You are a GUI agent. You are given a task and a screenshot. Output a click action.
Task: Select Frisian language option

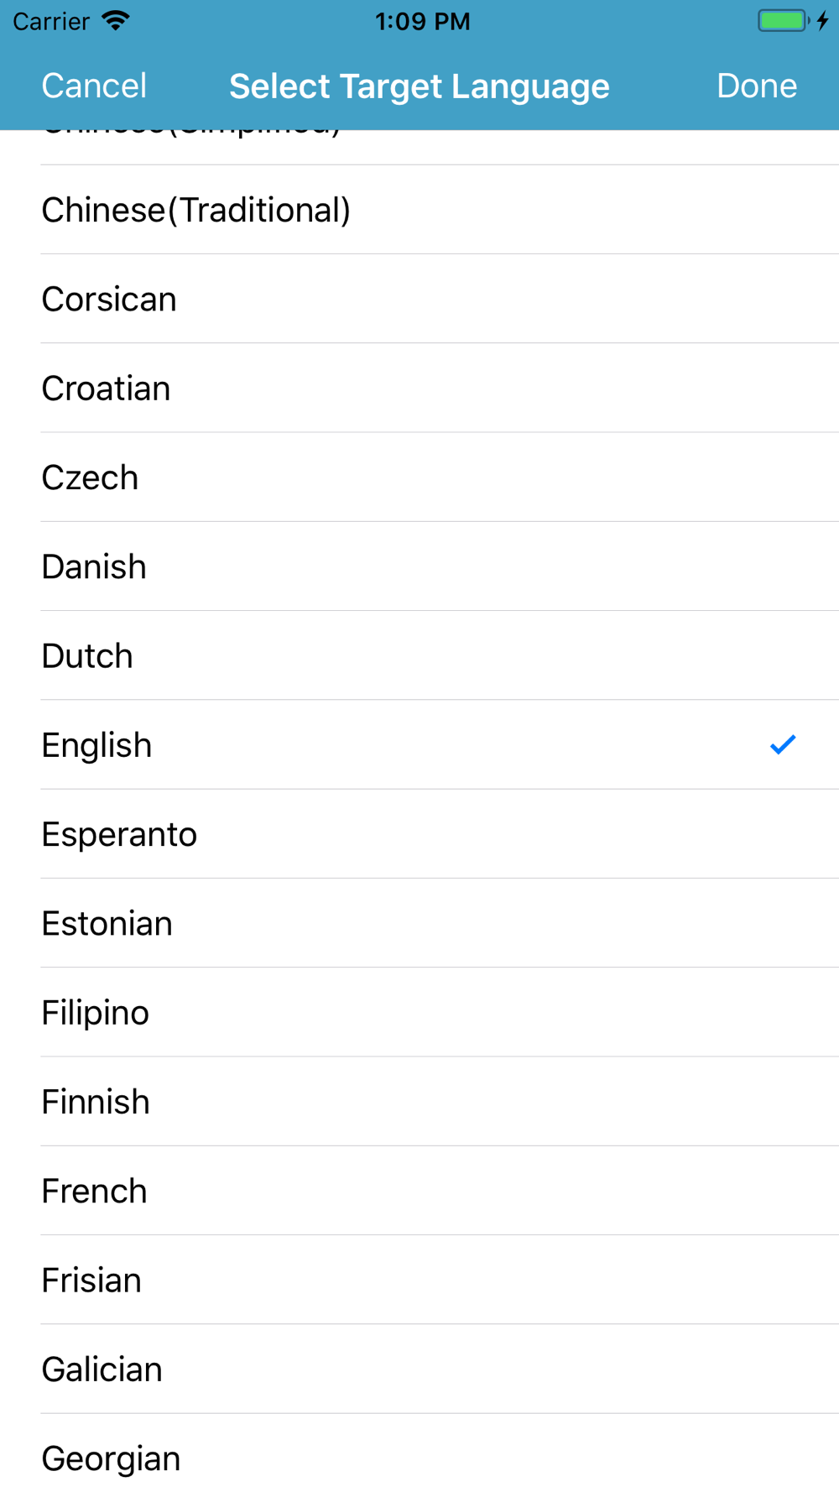419,1280
